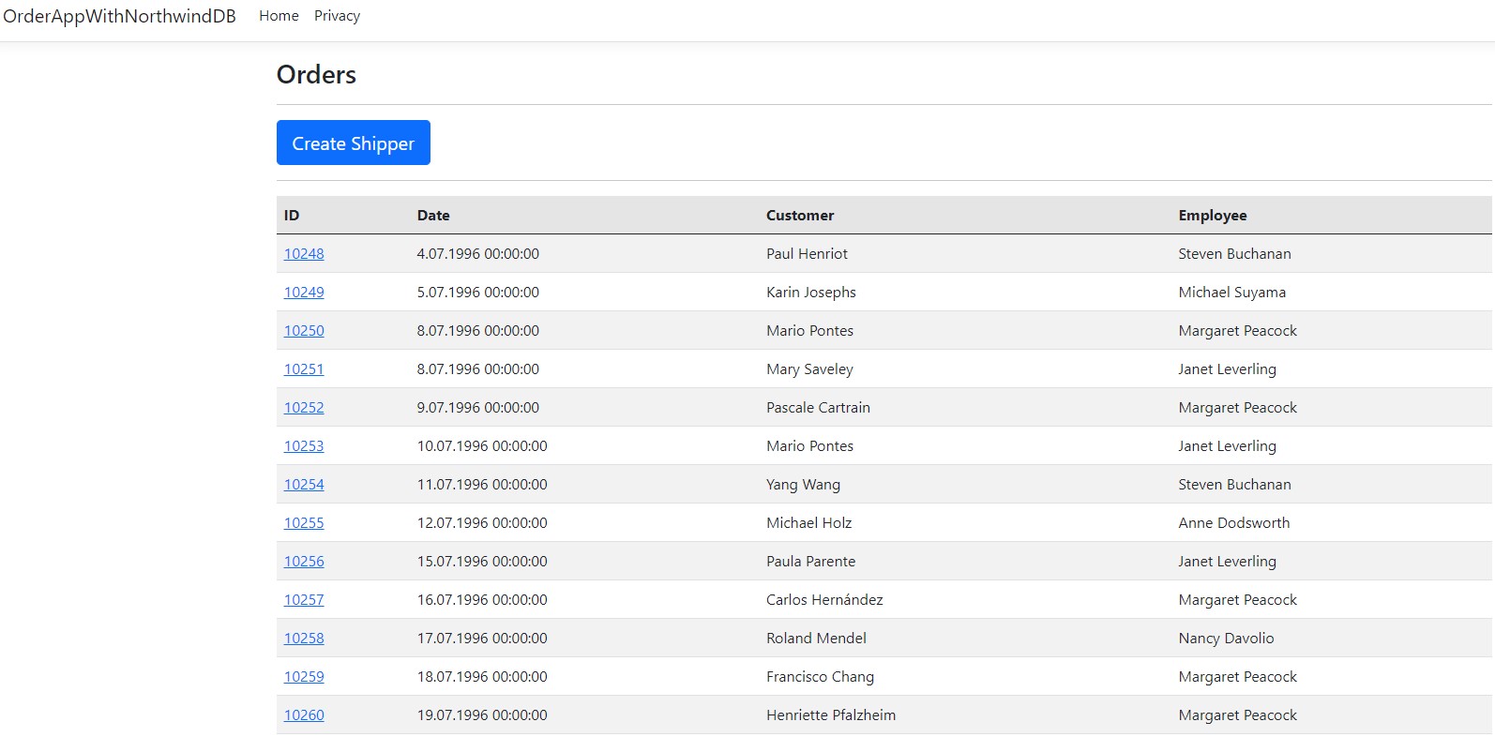Screen dimensions: 1495x737
Task: Click customer Henriette Pfalzheim
Action: [x=831, y=715]
